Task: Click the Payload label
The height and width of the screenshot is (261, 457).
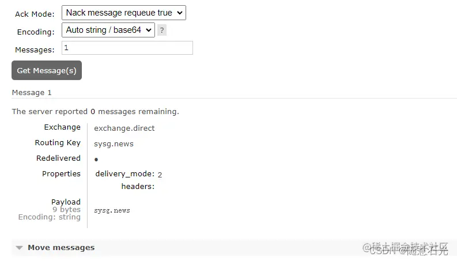Action: click(x=66, y=202)
